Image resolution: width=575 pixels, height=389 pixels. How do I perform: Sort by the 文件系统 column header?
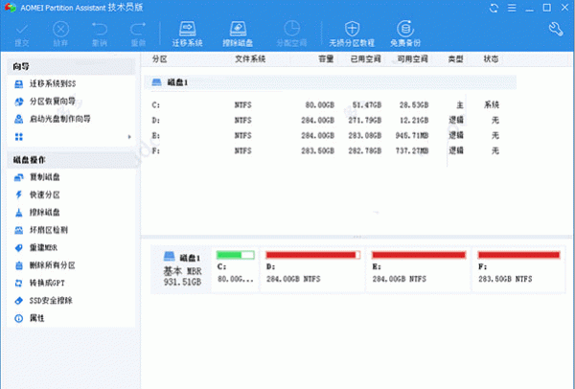[x=250, y=59]
